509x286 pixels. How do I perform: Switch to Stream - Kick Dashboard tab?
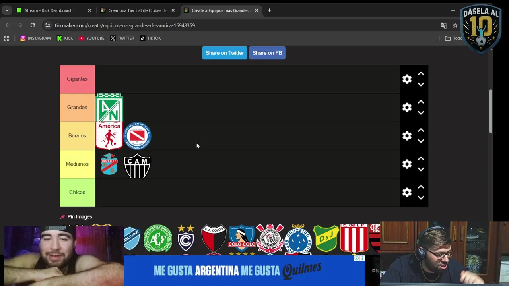(x=48, y=10)
